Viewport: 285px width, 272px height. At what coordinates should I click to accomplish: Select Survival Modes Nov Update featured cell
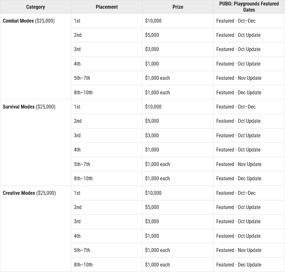tap(249, 164)
